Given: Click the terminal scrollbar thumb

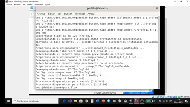Looking at the screenshot, I should click(x=159, y=75).
